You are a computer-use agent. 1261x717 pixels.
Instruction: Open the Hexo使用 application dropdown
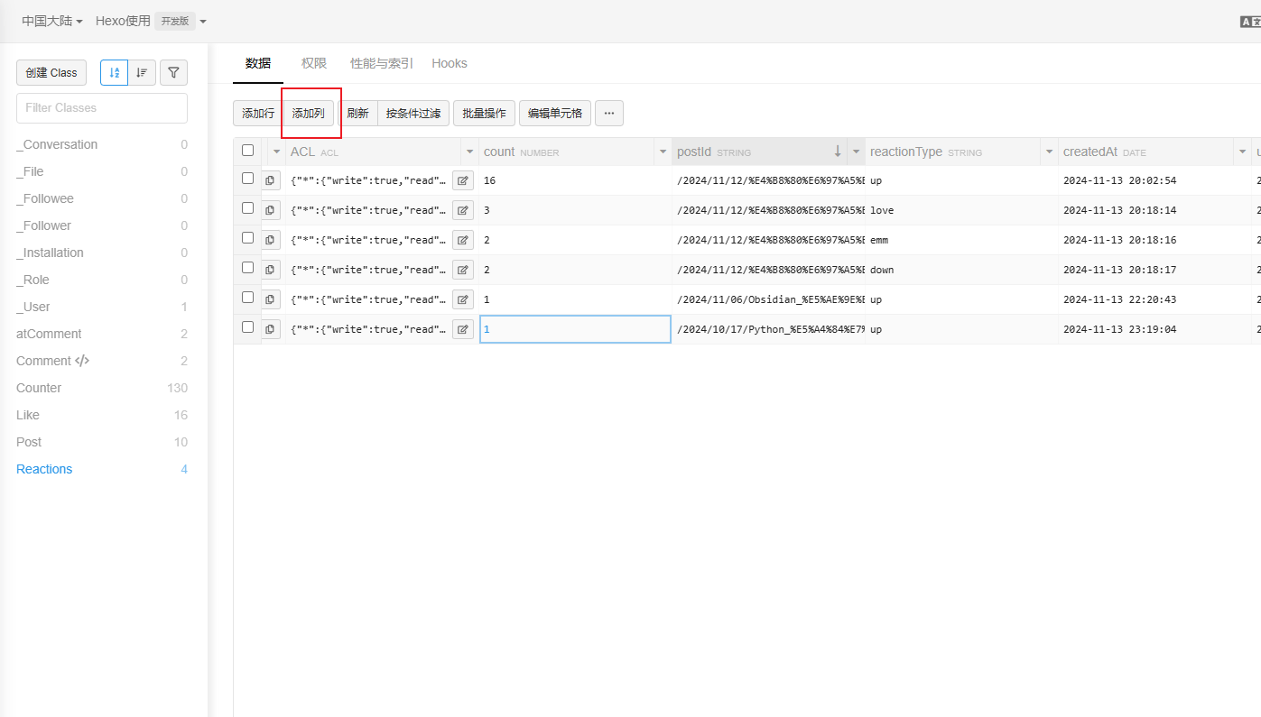click(x=151, y=21)
